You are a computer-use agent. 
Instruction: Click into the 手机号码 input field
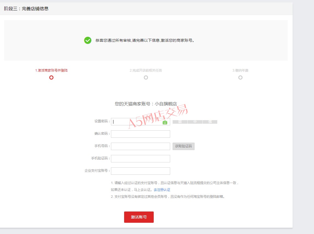[x=141, y=146]
